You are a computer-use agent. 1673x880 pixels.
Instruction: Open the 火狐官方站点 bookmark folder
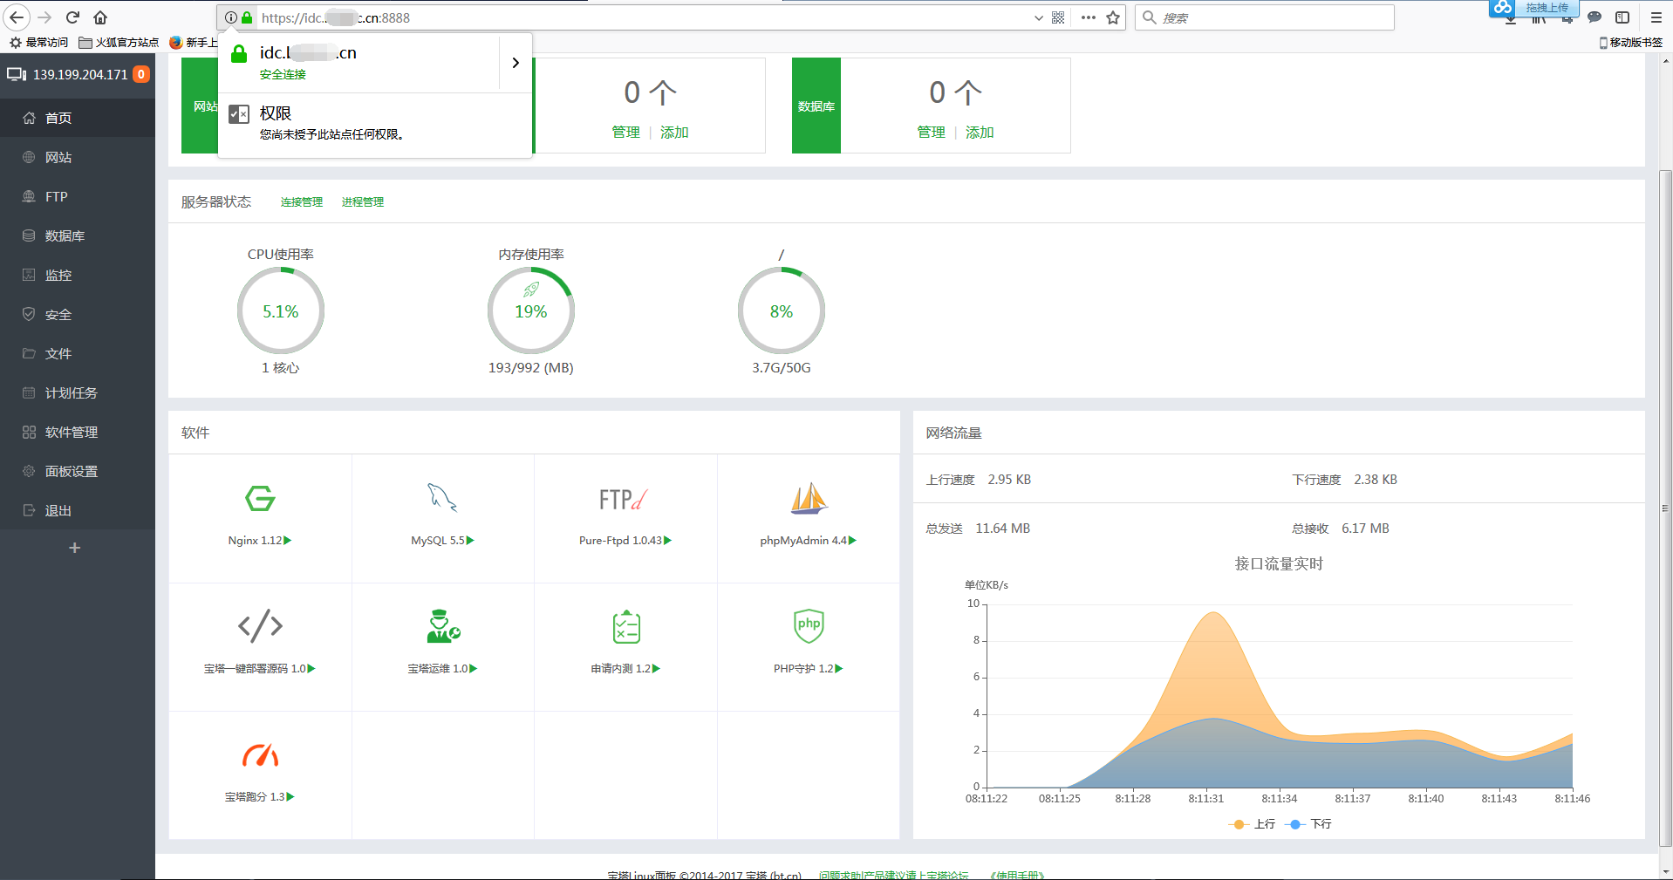point(119,42)
